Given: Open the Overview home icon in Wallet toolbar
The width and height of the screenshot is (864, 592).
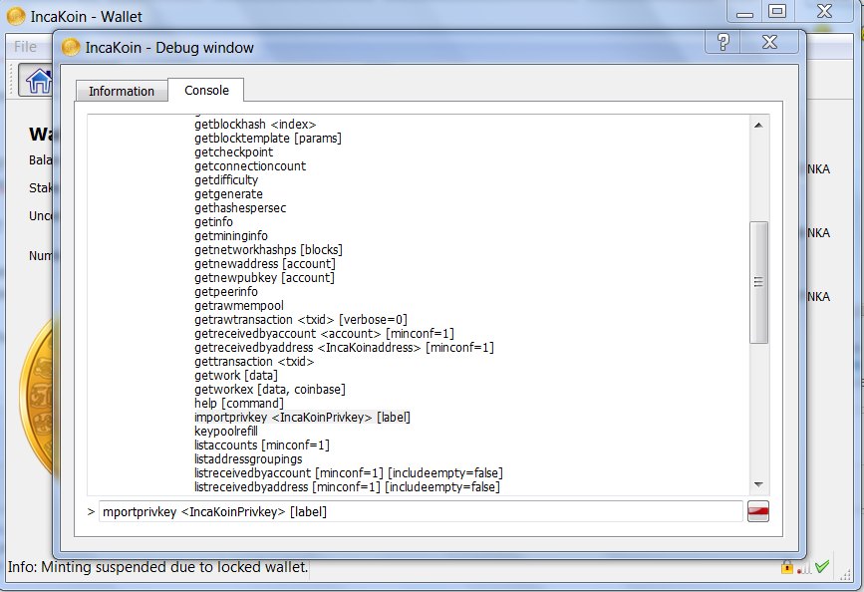Looking at the screenshot, I should point(39,81).
